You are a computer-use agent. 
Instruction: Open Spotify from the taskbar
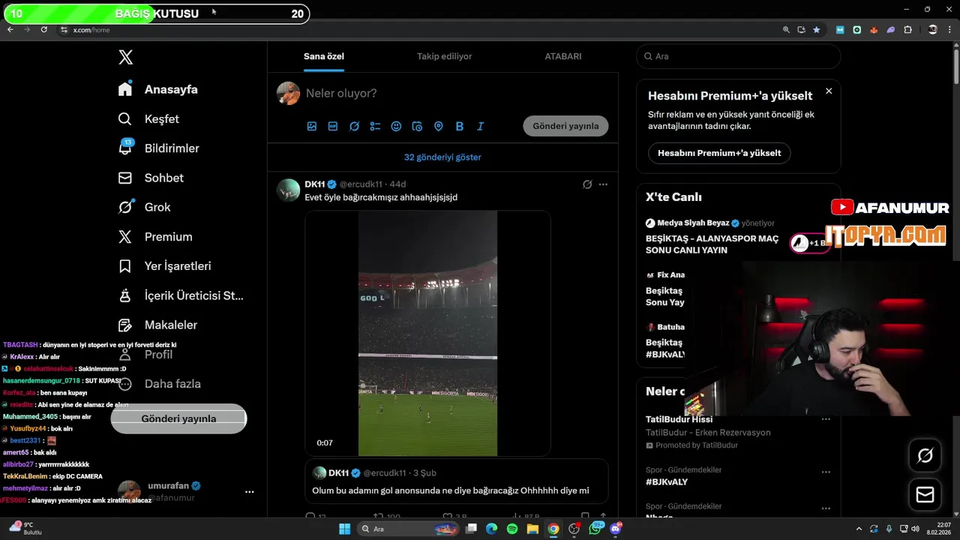pyautogui.click(x=512, y=529)
